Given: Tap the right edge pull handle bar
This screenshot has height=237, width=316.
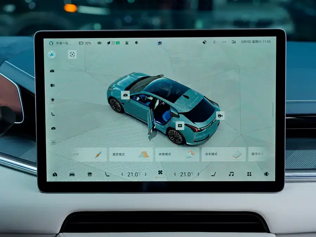Looking at the screenshot, I should click(x=273, y=110).
